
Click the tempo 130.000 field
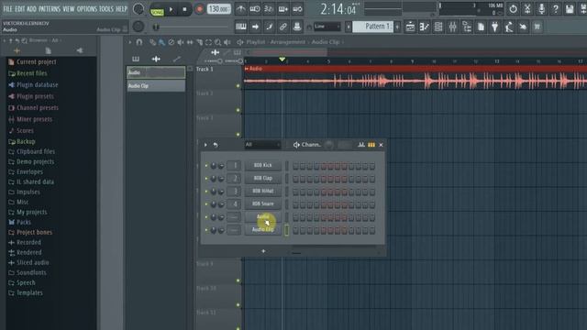[x=219, y=9]
